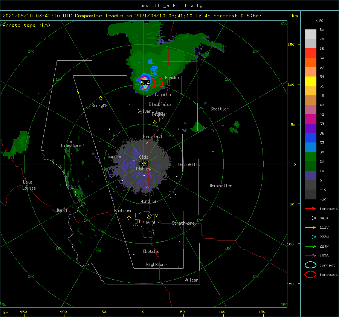Click the Stettler map label
339x317 pixels.
(220, 109)
